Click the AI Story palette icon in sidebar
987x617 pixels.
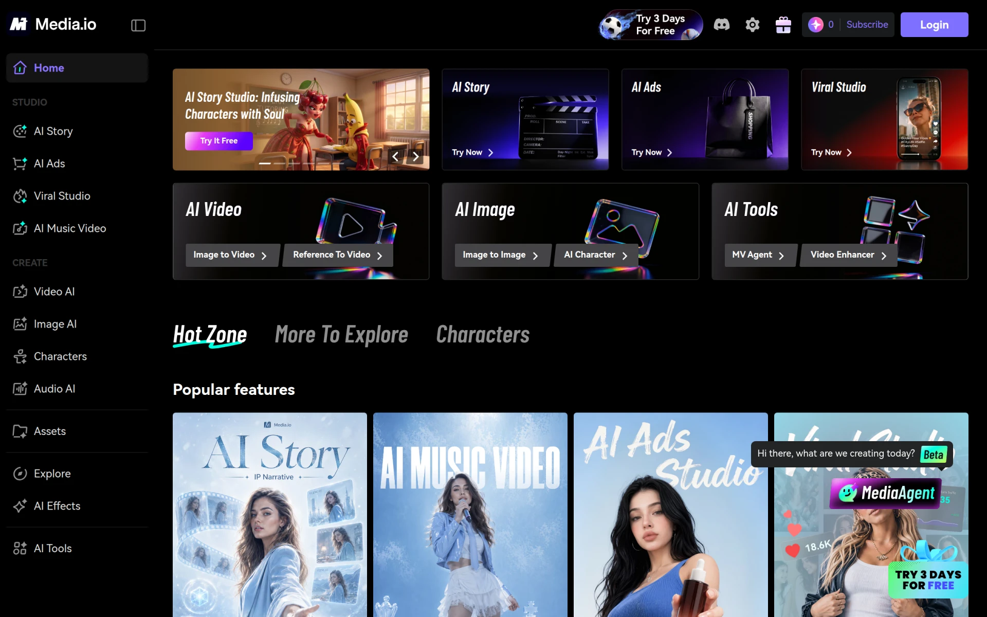(x=20, y=131)
